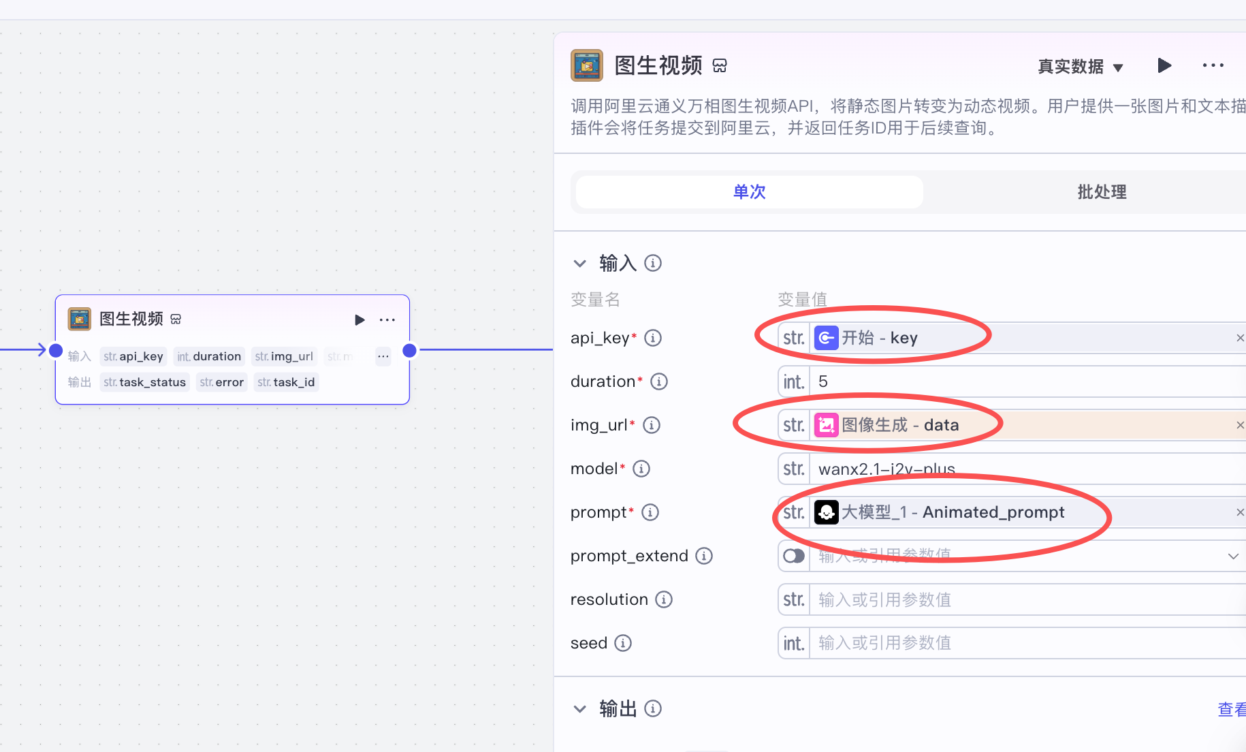Toggle the prompt_extend switch
Viewport: 1246px width, 752px height.
(794, 556)
